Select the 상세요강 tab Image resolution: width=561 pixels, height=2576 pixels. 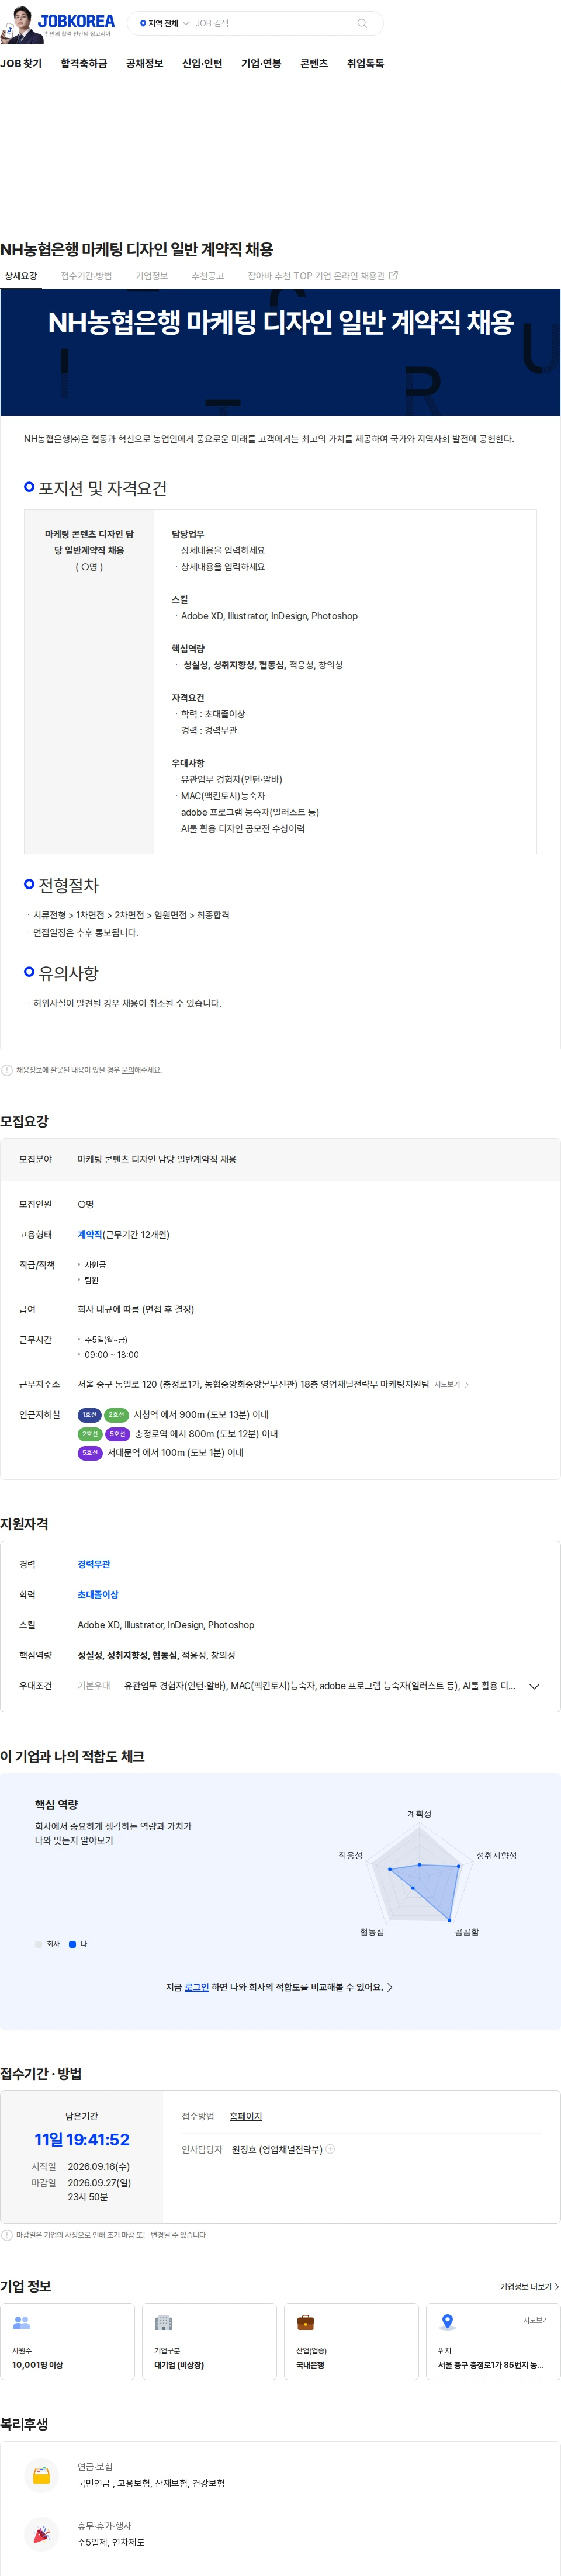click(21, 276)
